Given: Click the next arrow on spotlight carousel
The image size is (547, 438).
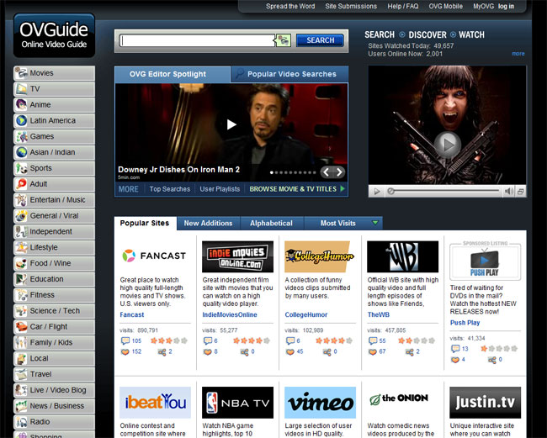Looking at the screenshot, I should click(338, 172).
